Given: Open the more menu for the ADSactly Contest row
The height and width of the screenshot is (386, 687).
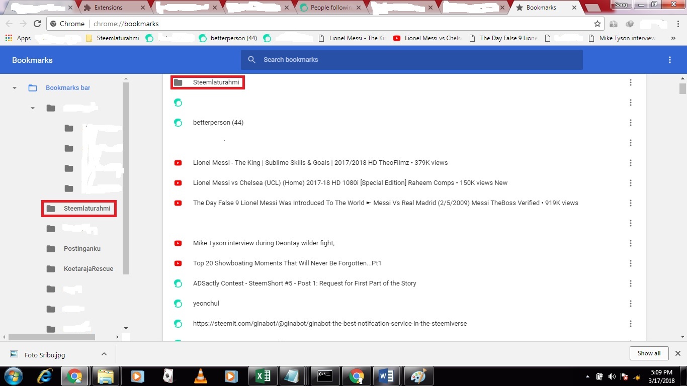Looking at the screenshot, I should 631,283.
